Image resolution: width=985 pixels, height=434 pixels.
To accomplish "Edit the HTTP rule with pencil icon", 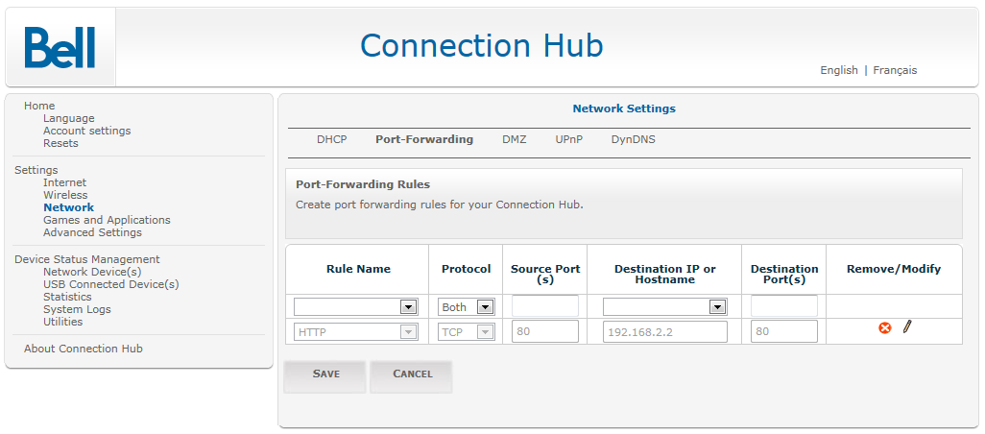I will (x=906, y=326).
